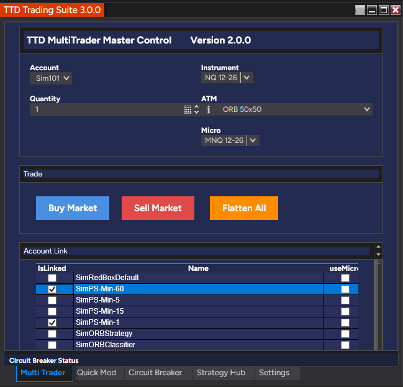
Task: Click the Account Link up arrow
Action: coord(378,247)
